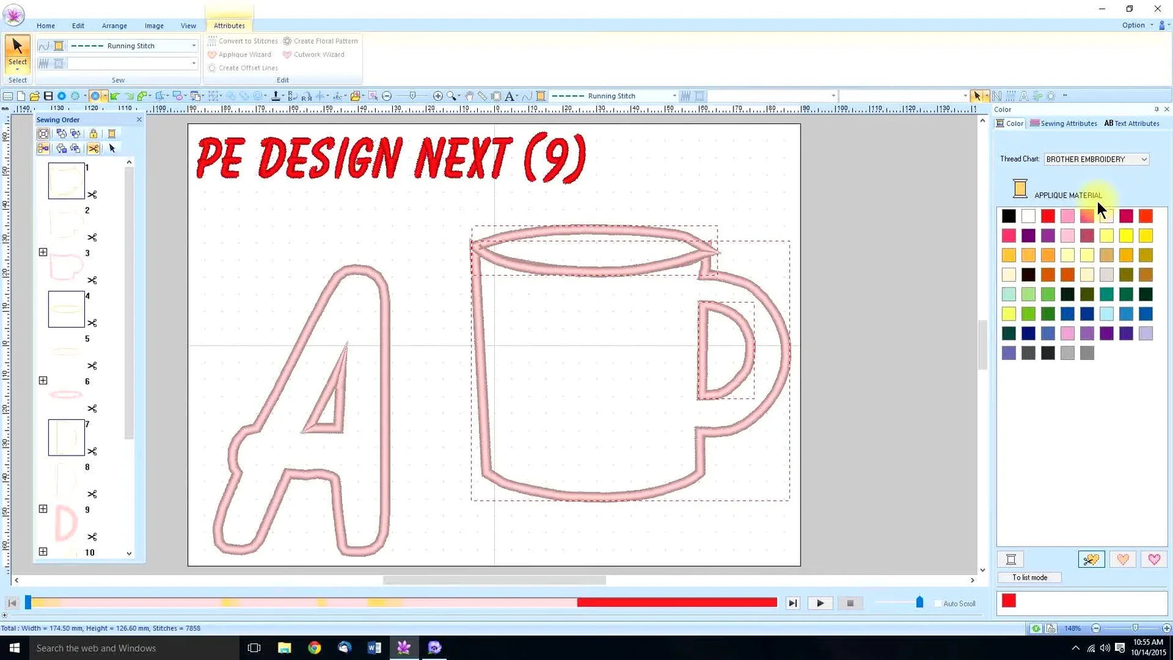Viewport: 1173px width, 660px height.
Task: Click the stamp tool icon in the toolbar
Action: pos(275,96)
